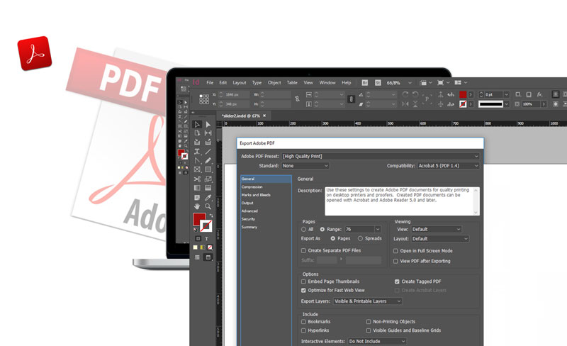The width and height of the screenshot is (567, 346).
Task: Click the Apply None swatch in enlarged toolbox
Action: (x=210, y=247)
